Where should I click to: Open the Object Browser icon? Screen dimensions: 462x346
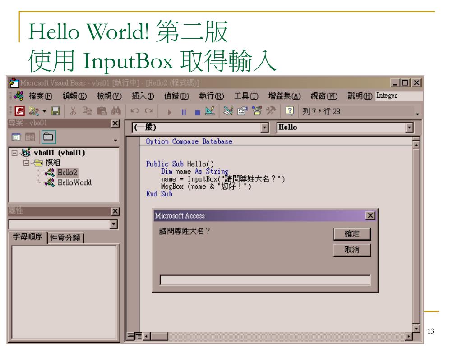257,111
